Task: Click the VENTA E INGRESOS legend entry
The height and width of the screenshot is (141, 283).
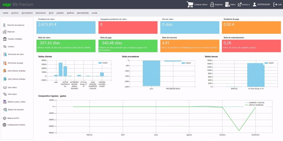Action: coord(254,105)
